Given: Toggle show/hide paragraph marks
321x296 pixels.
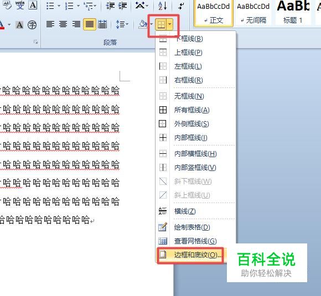Looking at the screenshot, I should pyautogui.click(x=181, y=6).
